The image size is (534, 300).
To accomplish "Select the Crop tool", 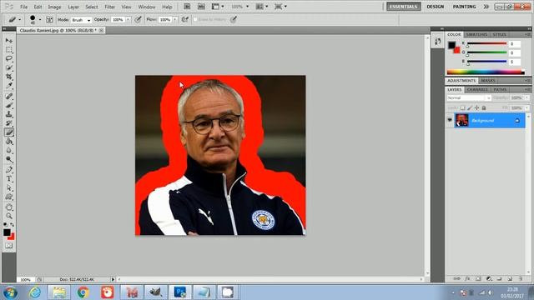I will pos(9,77).
